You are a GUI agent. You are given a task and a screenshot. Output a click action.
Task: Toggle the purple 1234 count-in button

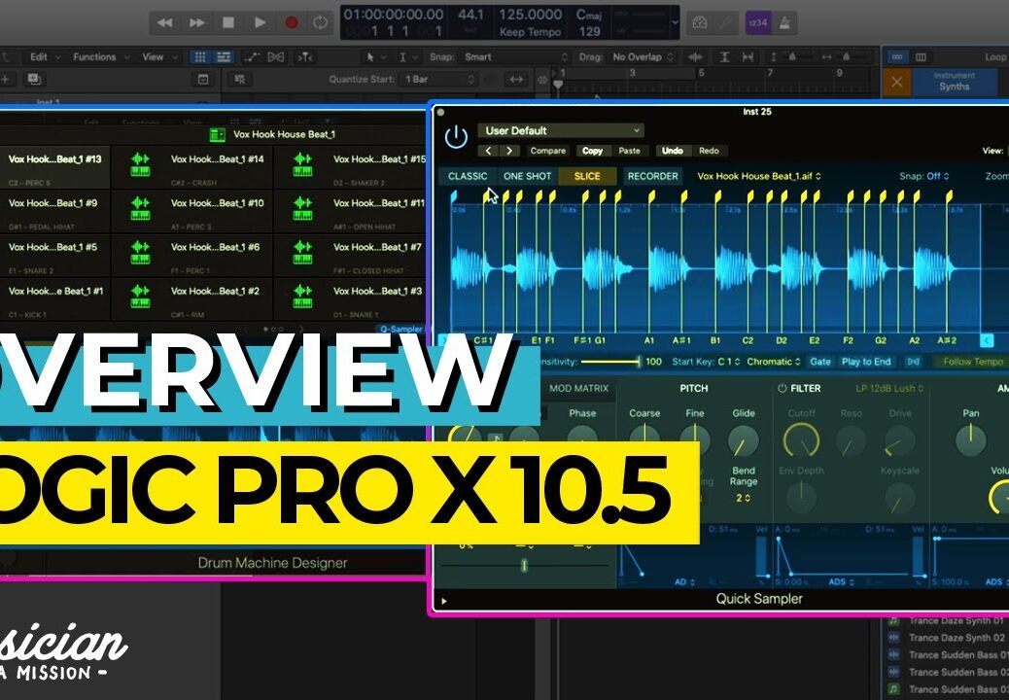click(x=758, y=23)
